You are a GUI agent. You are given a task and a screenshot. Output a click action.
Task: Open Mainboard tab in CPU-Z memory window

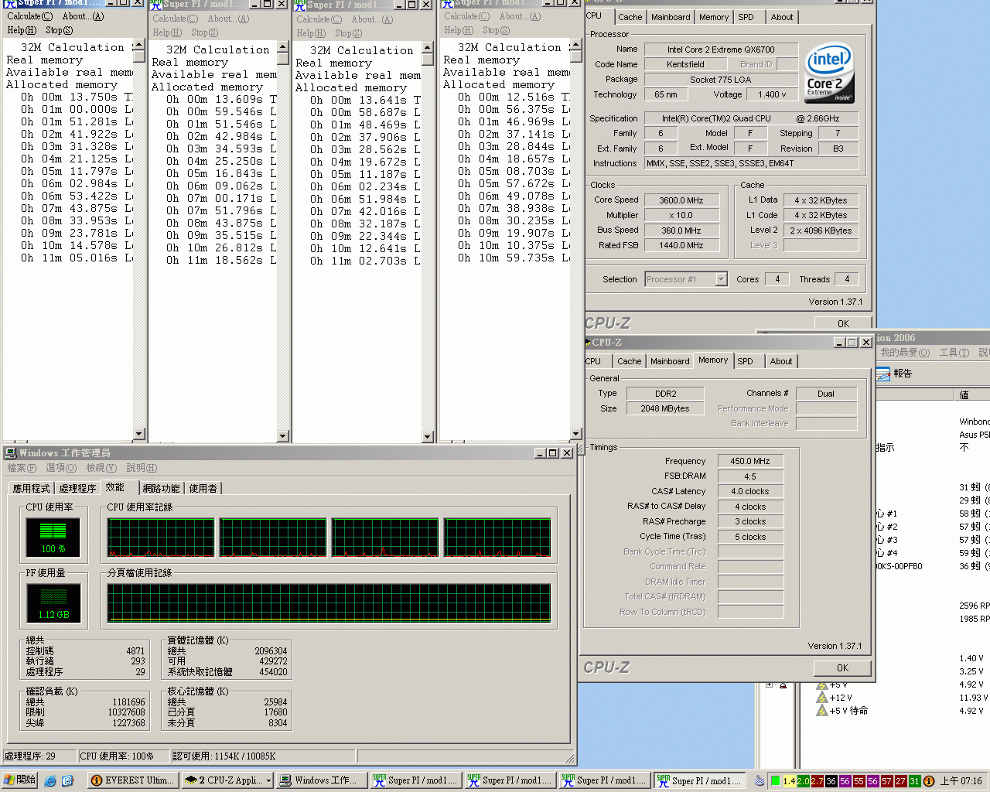click(670, 361)
